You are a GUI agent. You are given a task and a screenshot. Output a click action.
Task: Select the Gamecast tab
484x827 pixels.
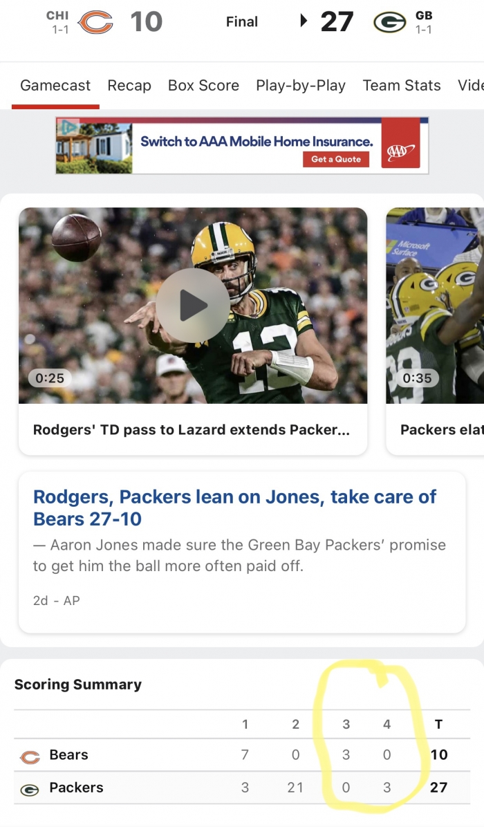click(55, 86)
